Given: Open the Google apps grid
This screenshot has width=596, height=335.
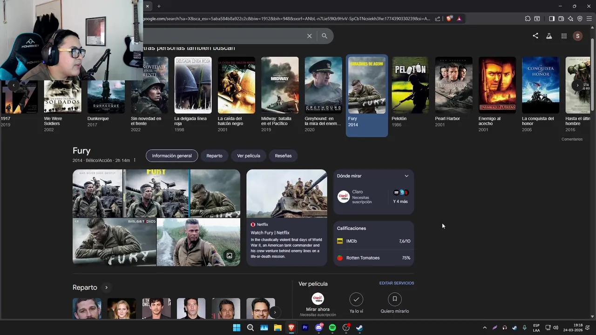Looking at the screenshot, I should [564, 36].
